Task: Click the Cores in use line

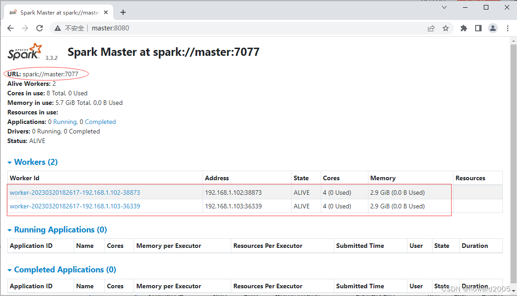Action: coord(48,93)
